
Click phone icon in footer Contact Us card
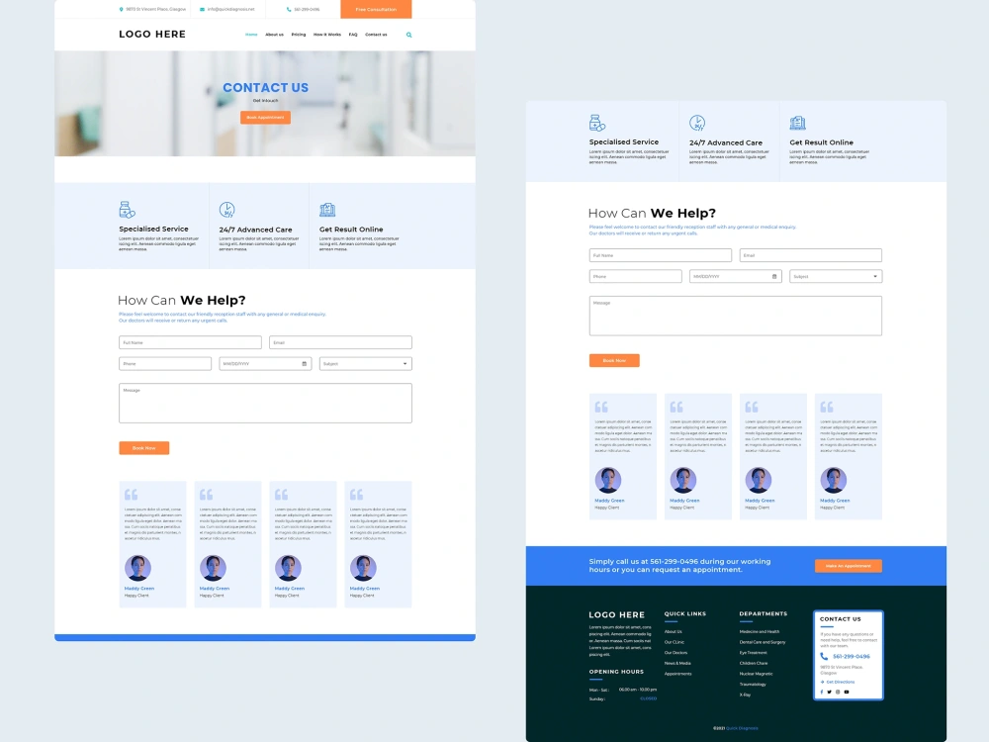[824, 656]
